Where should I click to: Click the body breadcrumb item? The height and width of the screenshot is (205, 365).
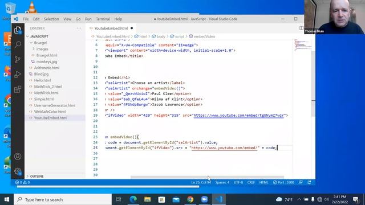click(x=161, y=36)
